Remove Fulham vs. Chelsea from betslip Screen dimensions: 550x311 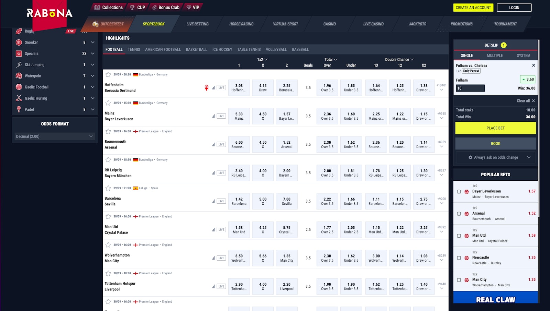tap(533, 65)
